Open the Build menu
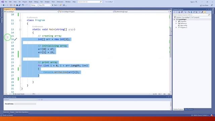 pos(31,2)
